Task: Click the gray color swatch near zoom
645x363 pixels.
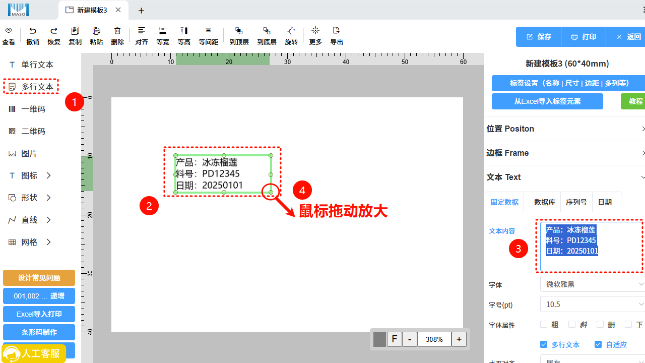Action: (x=379, y=339)
